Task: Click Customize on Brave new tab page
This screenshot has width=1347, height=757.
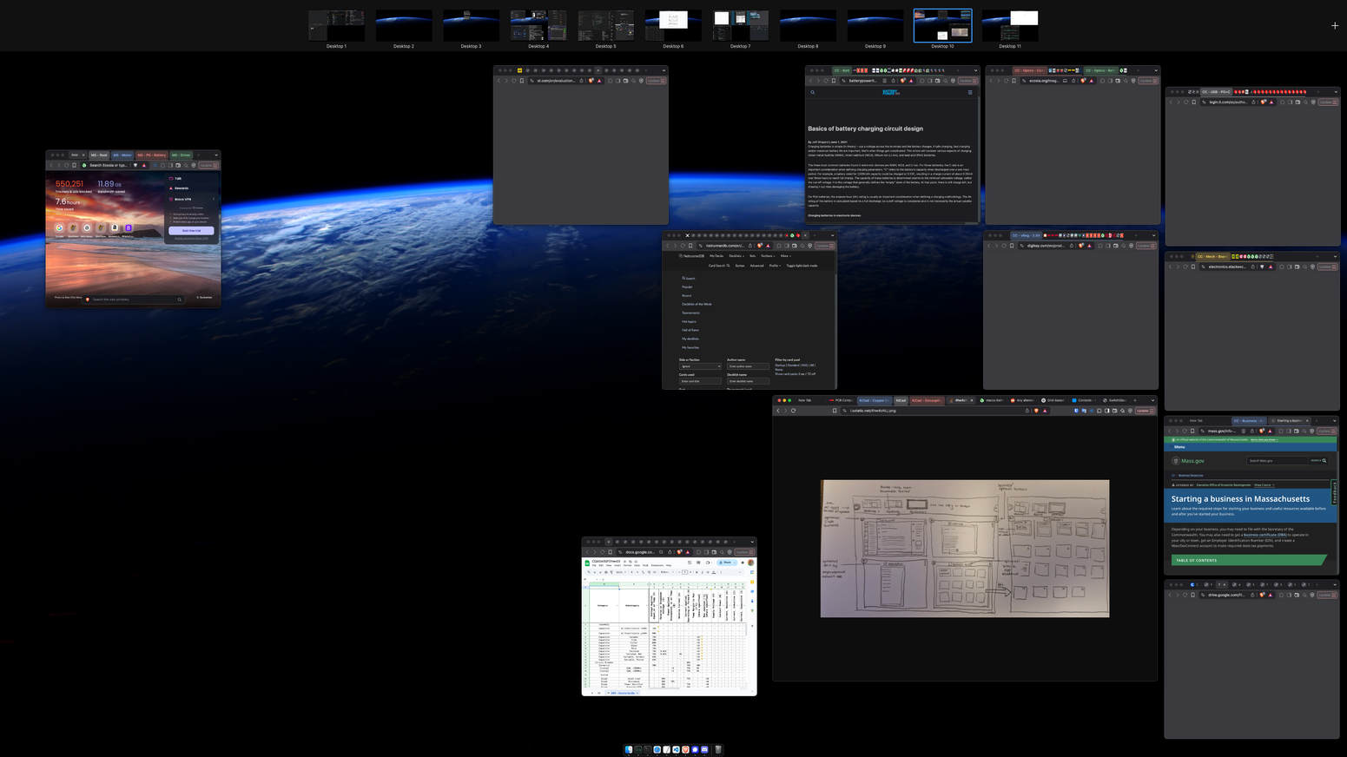Action: (x=204, y=297)
